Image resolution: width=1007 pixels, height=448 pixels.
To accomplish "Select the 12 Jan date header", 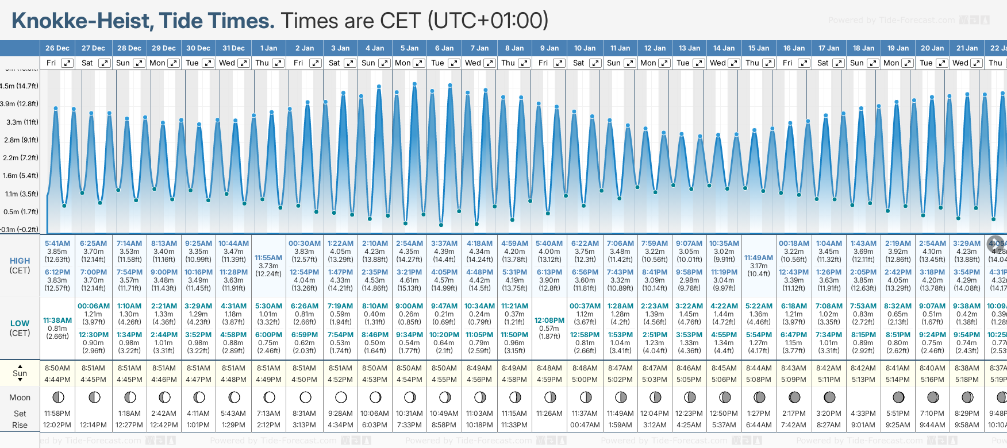I will (x=655, y=48).
